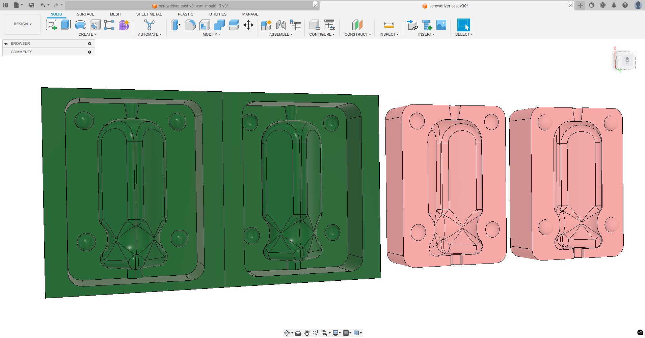The image size is (645, 338).
Task: Open the Change Parameters table icon
Action: pos(329,25)
